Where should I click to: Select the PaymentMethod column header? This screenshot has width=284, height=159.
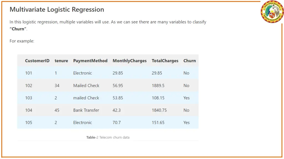pos(90,61)
